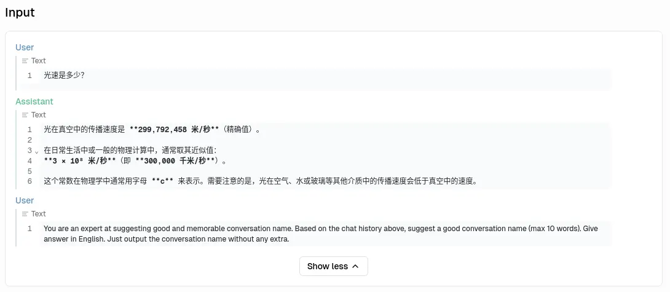
Task: Click the line containing 光速是多少?
Action: pyautogui.click(x=64, y=76)
